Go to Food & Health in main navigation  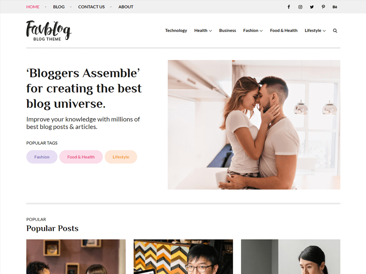pos(284,30)
